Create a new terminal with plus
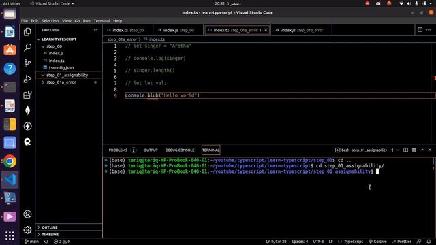Image resolution: width=436 pixels, height=245 pixels. 392,150
